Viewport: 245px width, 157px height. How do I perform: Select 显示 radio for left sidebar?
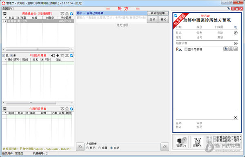pyautogui.click(x=87, y=148)
